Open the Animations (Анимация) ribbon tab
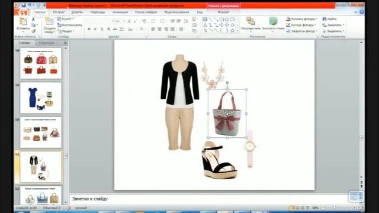Viewport: 379px width, 213px height. (x=120, y=12)
